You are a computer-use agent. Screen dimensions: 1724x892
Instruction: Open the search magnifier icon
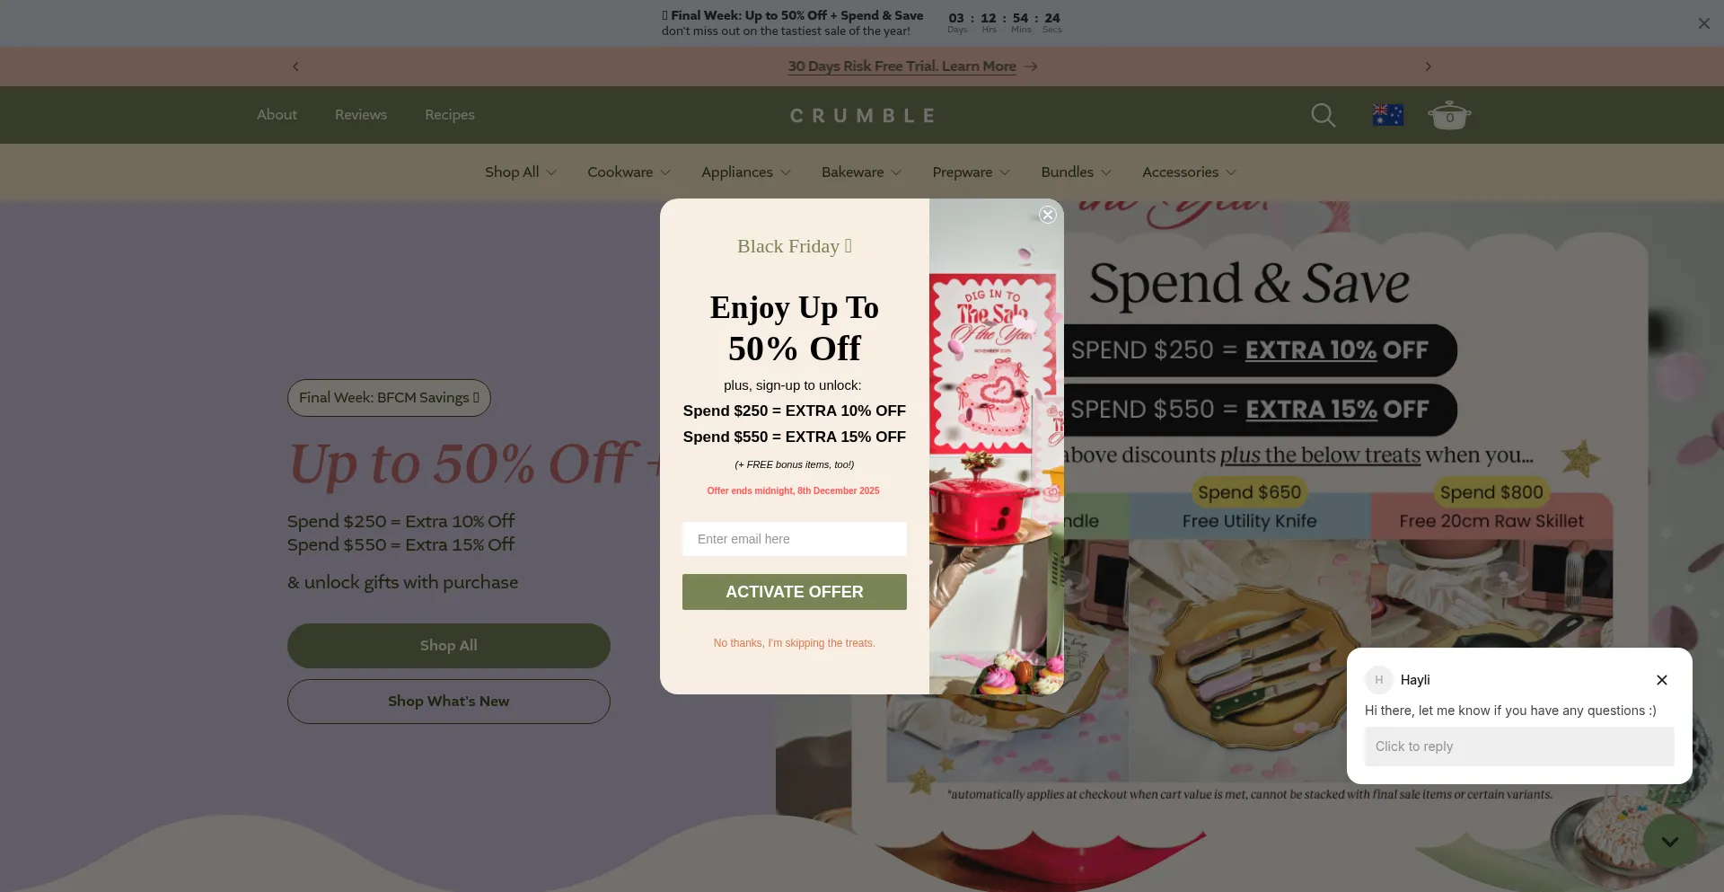1323,115
